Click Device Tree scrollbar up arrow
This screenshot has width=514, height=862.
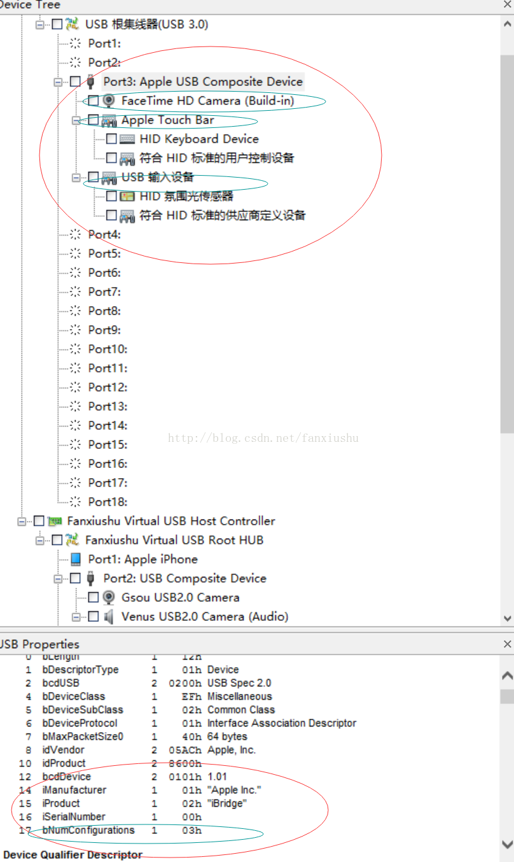[x=507, y=24]
